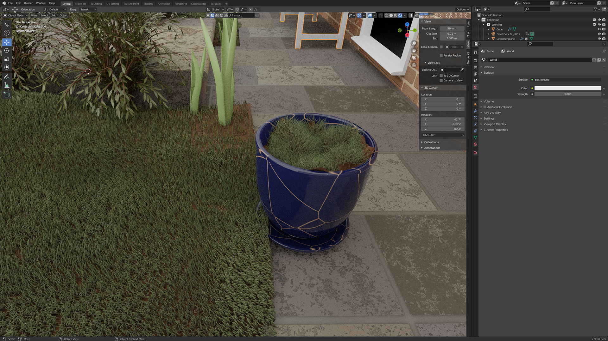Open the View Layer properties tab
Image resolution: width=608 pixels, height=341 pixels.
475,74
